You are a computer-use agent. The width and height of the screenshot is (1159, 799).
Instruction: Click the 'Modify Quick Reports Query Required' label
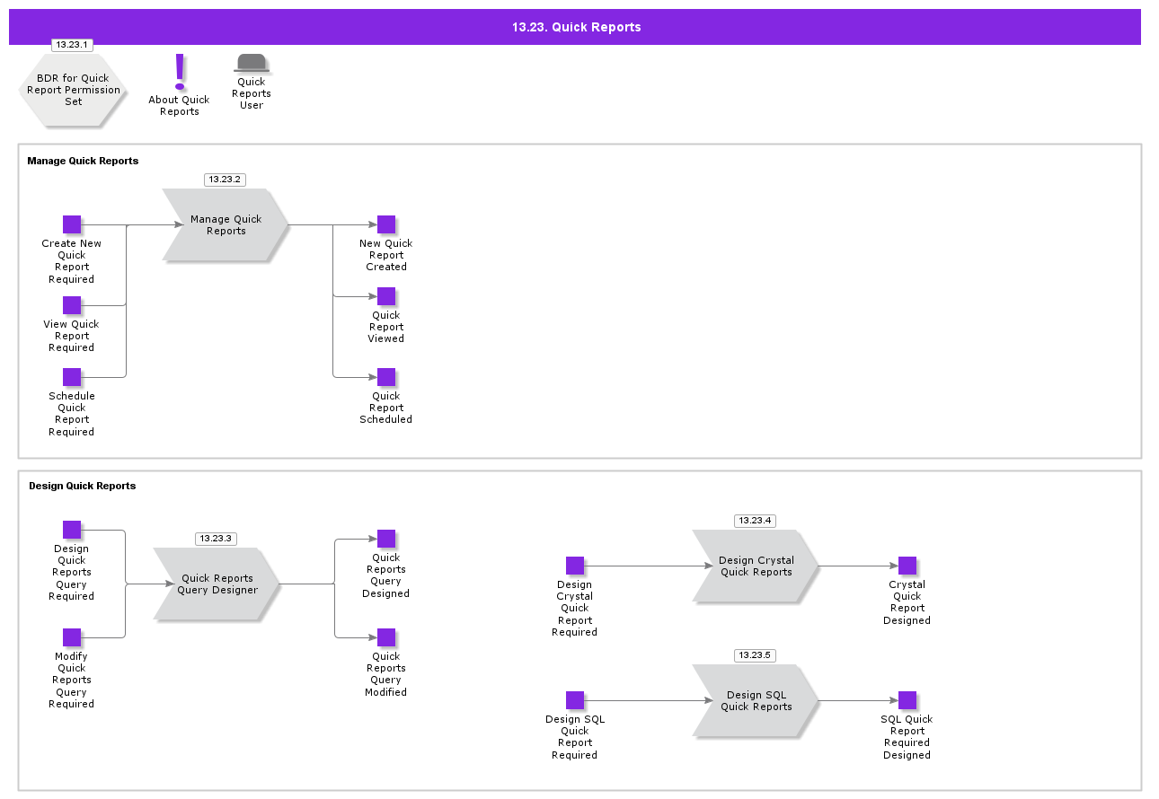[x=72, y=680]
